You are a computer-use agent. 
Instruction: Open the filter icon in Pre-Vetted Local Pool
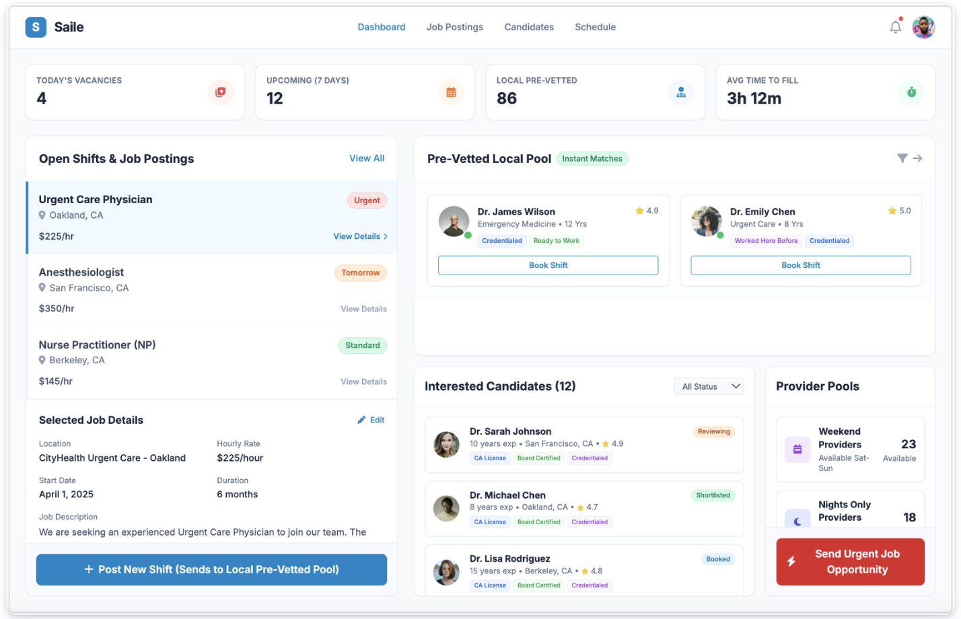pyautogui.click(x=902, y=158)
